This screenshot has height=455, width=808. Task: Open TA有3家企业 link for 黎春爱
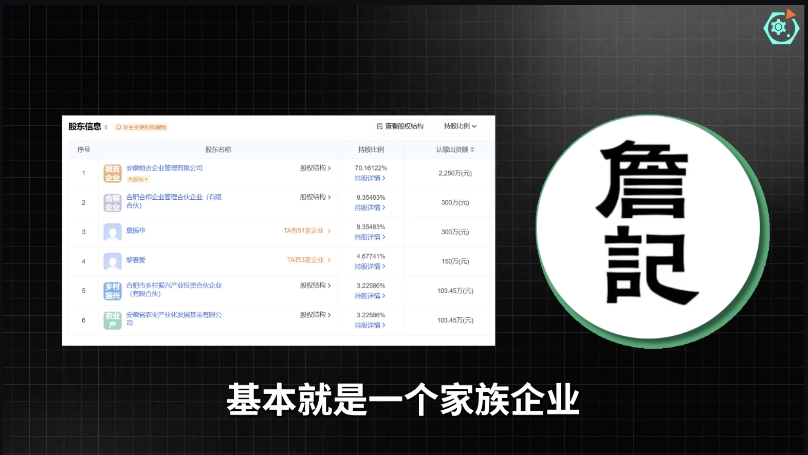(x=308, y=260)
